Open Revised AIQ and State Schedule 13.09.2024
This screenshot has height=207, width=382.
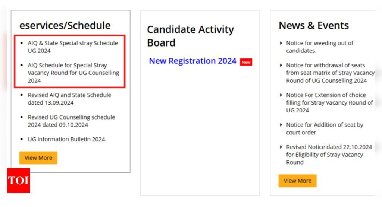69,99
